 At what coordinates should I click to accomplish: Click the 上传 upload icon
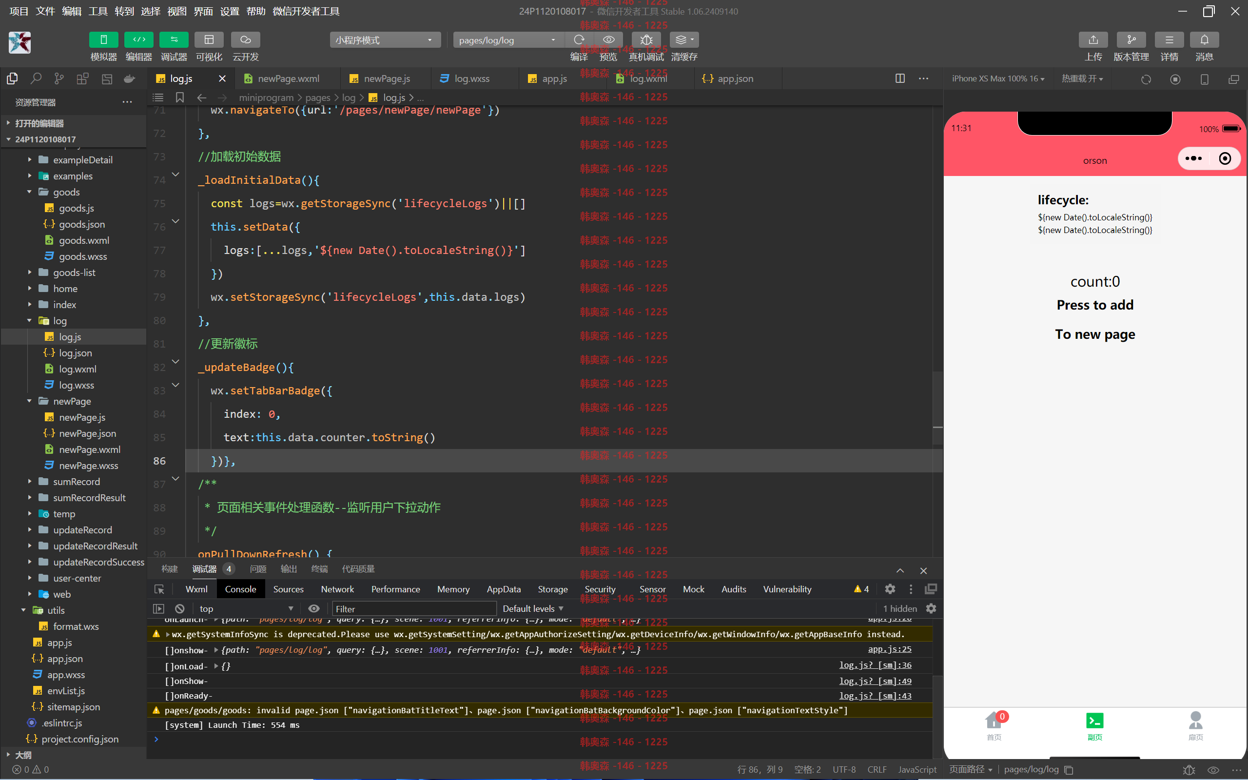click(x=1093, y=39)
